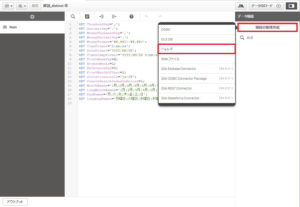Click the CollationLocale='ja-JP' script line
Image resolution: width=300 pixels, height=207 pixels.
coord(107,77)
